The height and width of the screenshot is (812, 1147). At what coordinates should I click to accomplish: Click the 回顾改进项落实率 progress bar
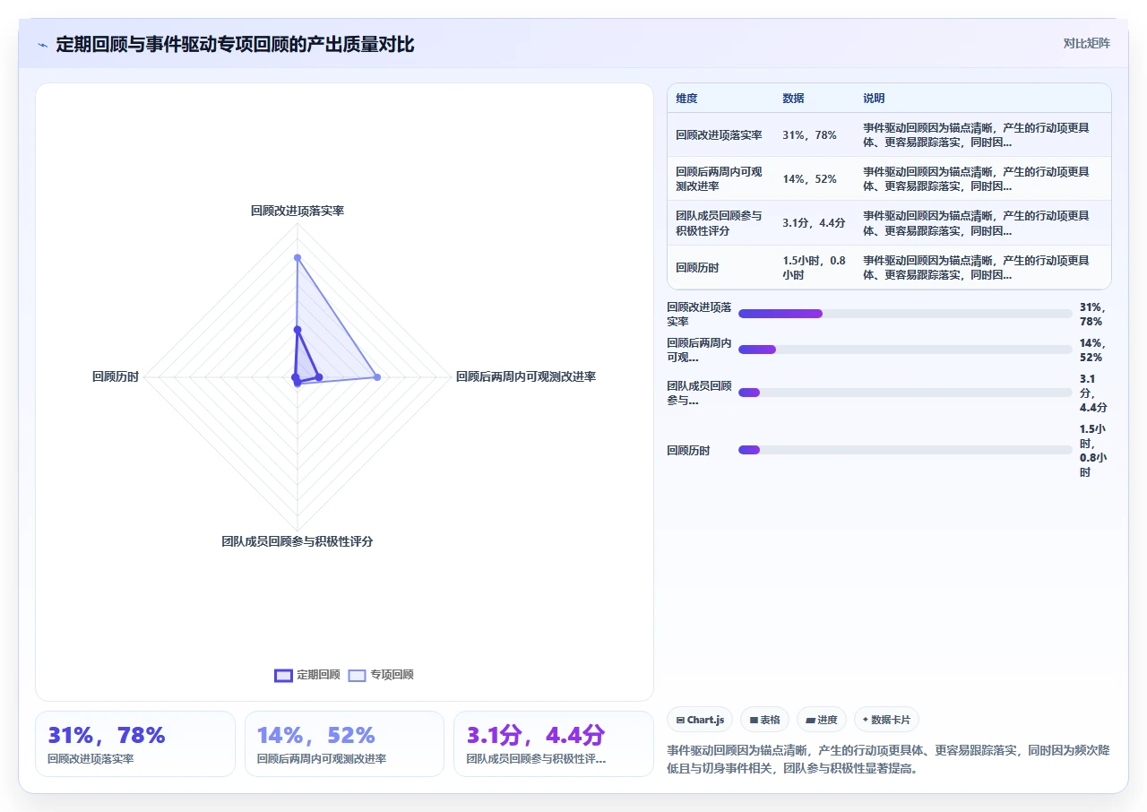pos(905,314)
